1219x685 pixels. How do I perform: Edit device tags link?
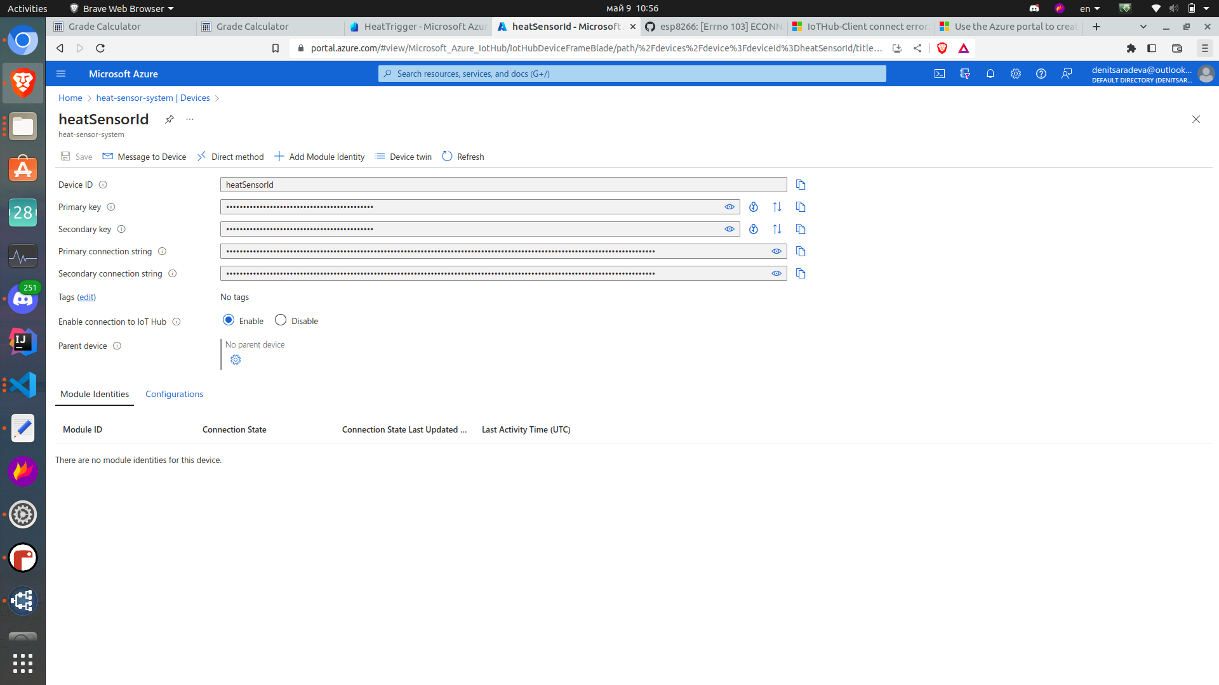[x=86, y=297]
